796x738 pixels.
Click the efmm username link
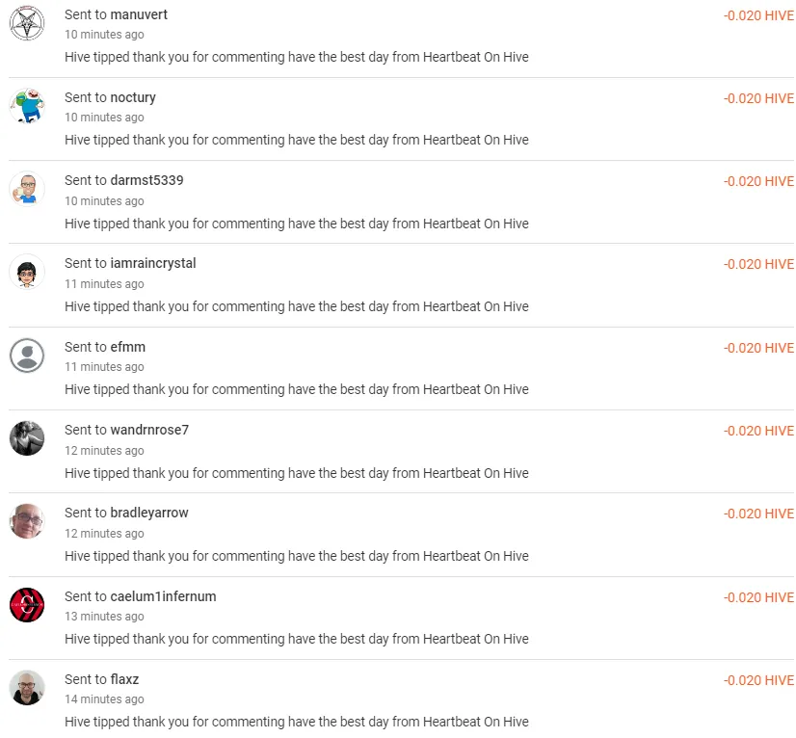[128, 347]
